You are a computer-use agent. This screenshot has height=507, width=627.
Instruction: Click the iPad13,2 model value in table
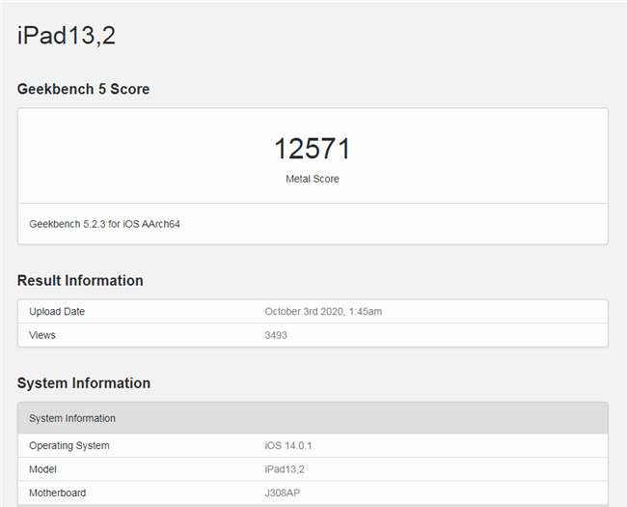coord(285,469)
